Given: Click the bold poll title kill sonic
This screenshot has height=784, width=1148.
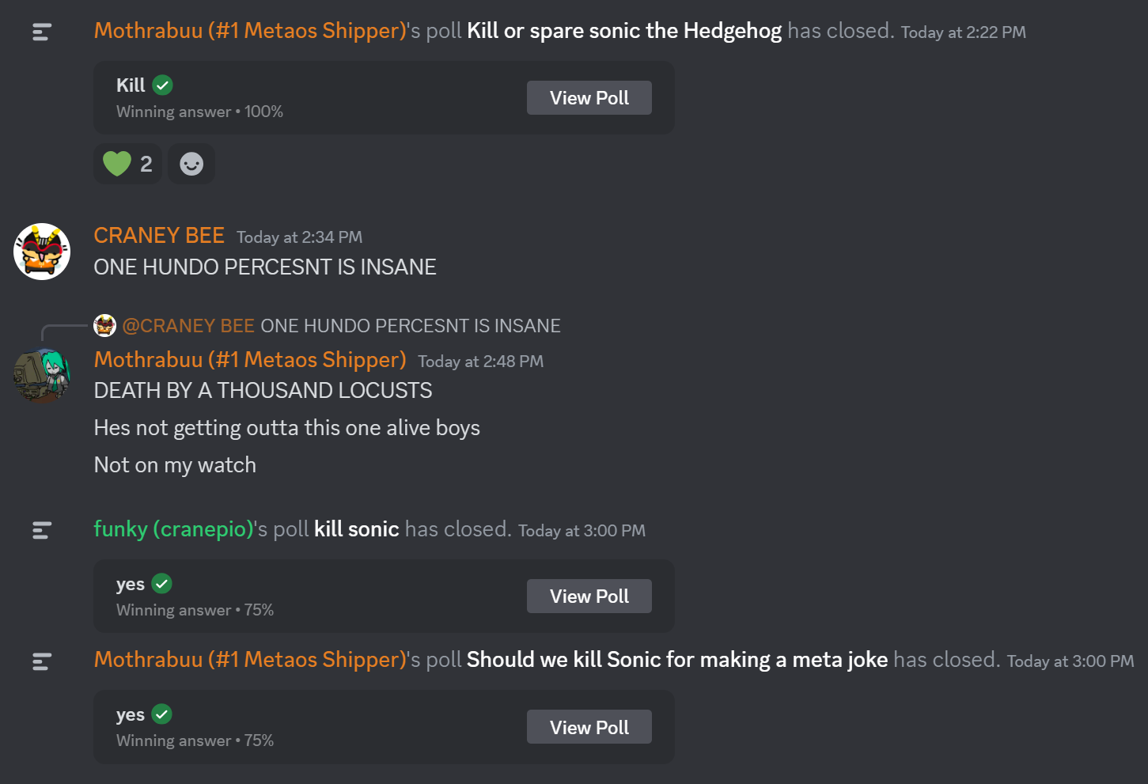Looking at the screenshot, I should pos(357,529).
